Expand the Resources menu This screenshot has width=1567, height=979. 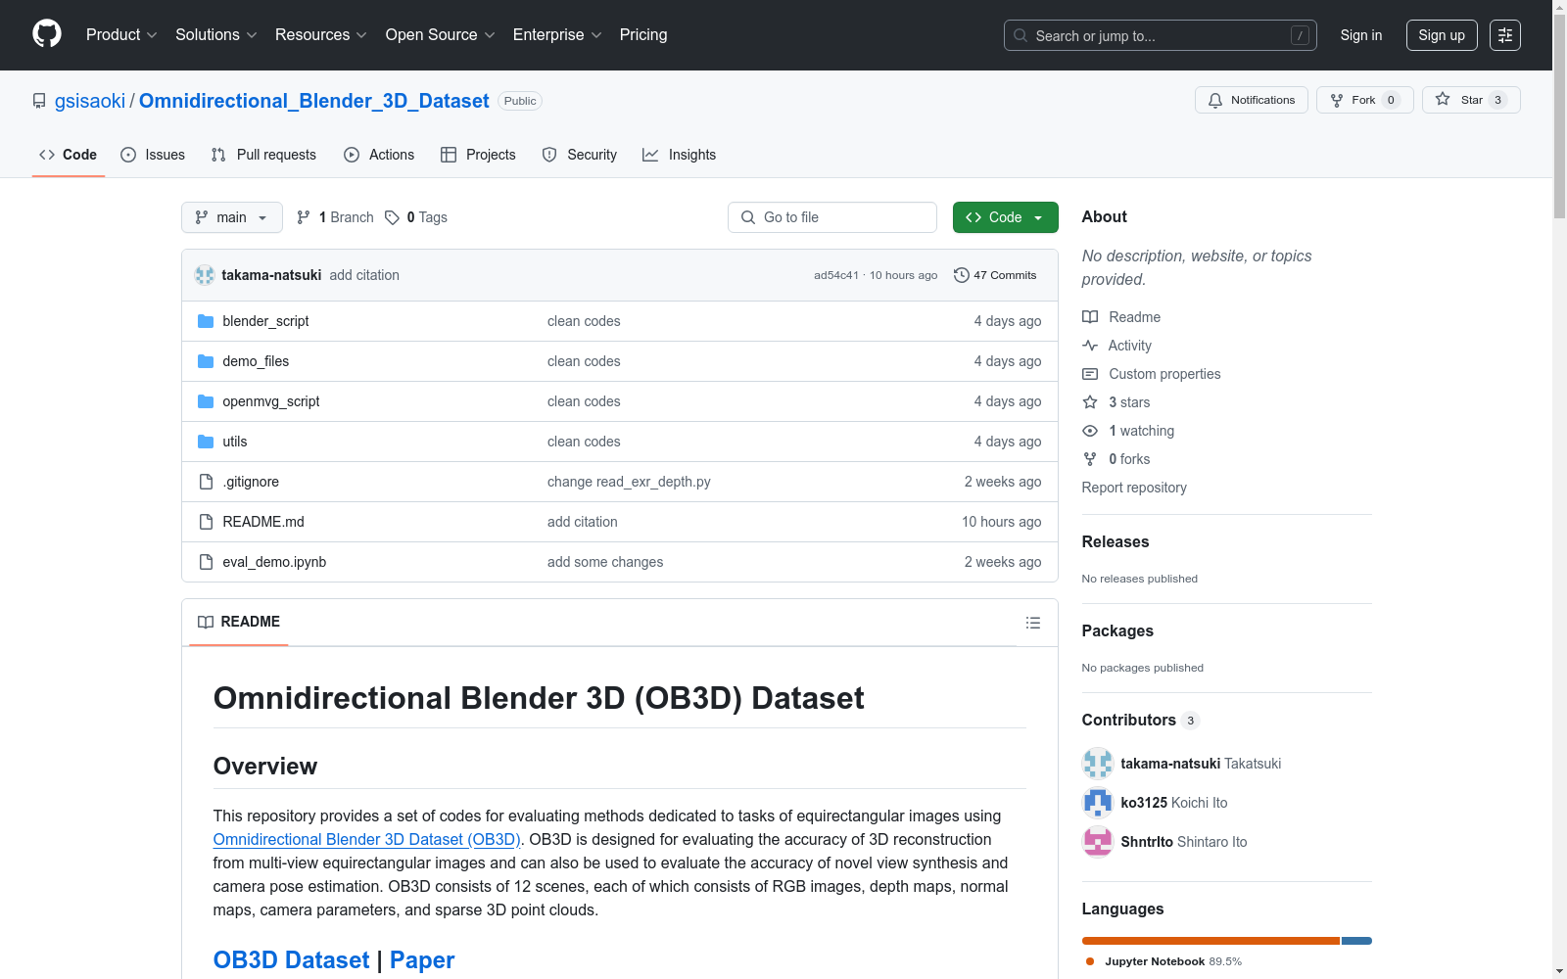click(321, 35)
